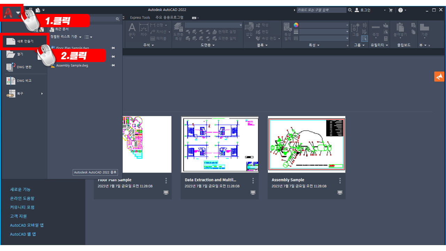Image resolution: width=446 pixels, height=251 pixels.
Task: Switch to the Express Tools ribbon tab
Action: pos(140,17)
